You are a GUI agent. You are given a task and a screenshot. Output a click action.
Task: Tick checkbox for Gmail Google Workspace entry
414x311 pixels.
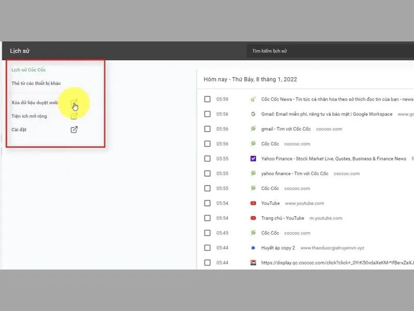point(208,114)
